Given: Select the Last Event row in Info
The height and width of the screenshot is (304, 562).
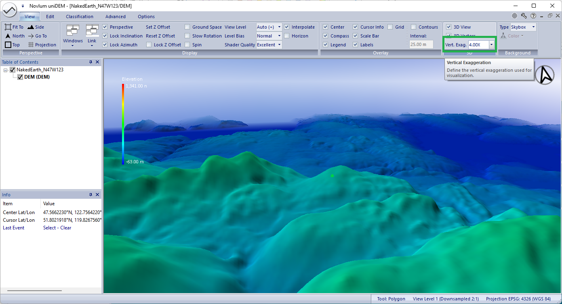Looking at the screenshot, I should (51, 228).
